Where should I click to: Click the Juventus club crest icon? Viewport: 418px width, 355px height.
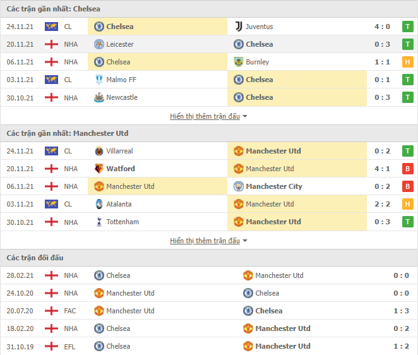point(239,27)
